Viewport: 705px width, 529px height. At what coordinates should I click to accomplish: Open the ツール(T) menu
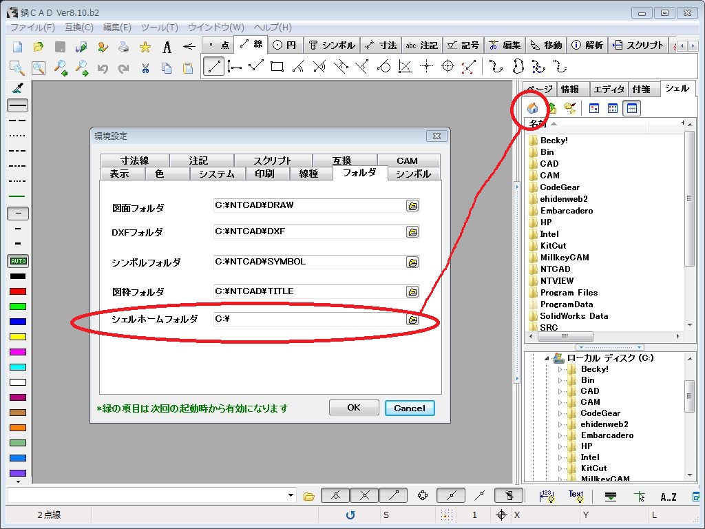(160, 28)
